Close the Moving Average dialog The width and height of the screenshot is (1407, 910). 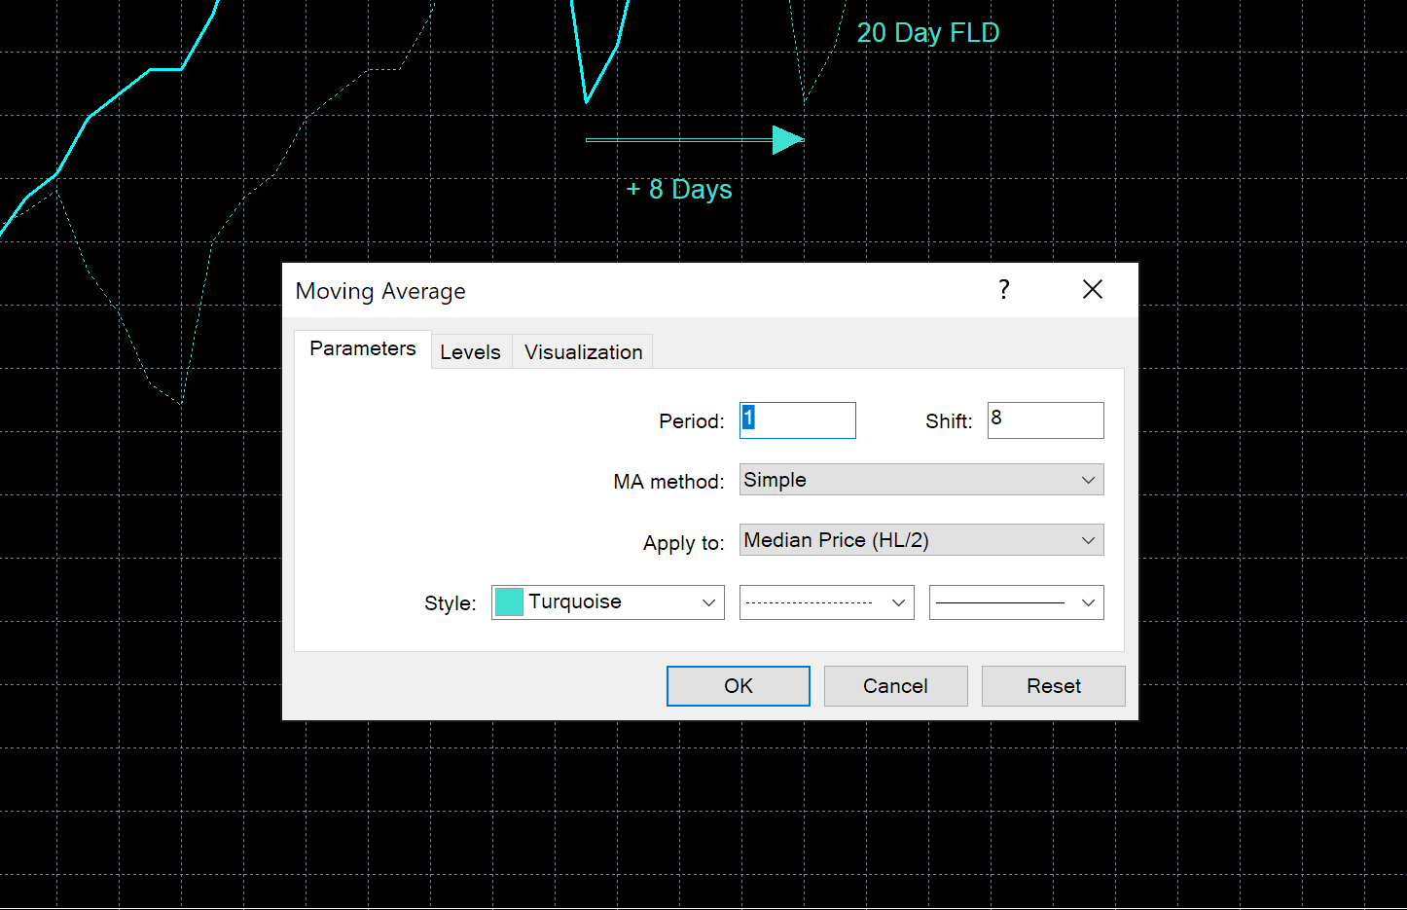point(1092,289)
